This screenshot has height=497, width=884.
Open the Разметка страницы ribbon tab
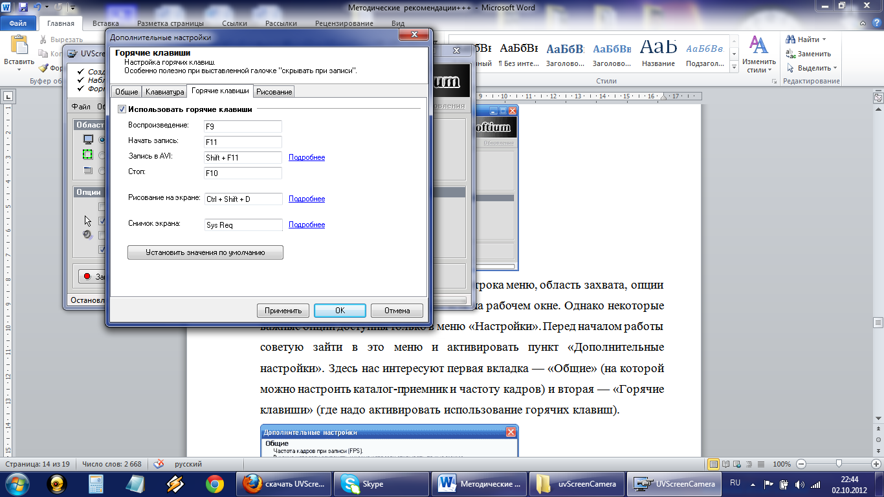click(171, 23)
